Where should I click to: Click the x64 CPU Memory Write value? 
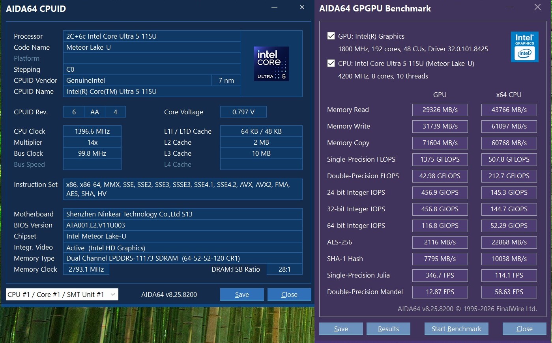pyautogui.click(x=509, y=127)
